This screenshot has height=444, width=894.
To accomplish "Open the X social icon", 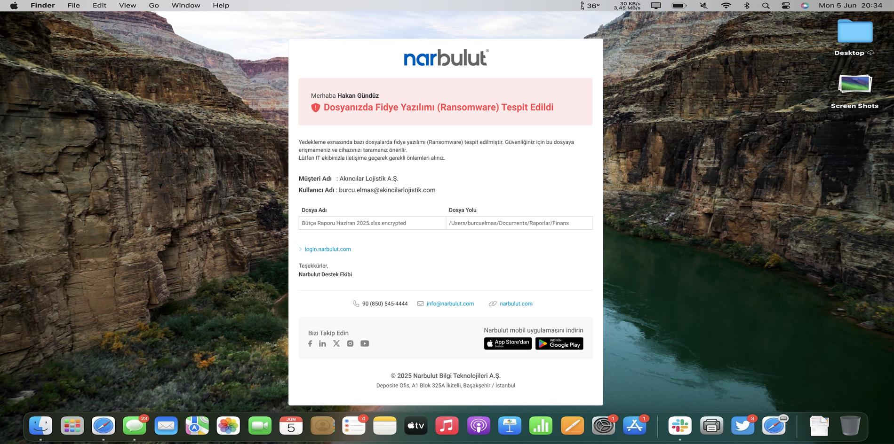I will pyautogui.click(x=336, y=343).
